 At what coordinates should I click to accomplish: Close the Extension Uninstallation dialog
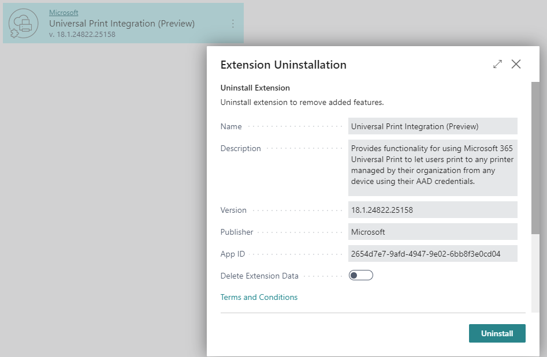(516, 64)
